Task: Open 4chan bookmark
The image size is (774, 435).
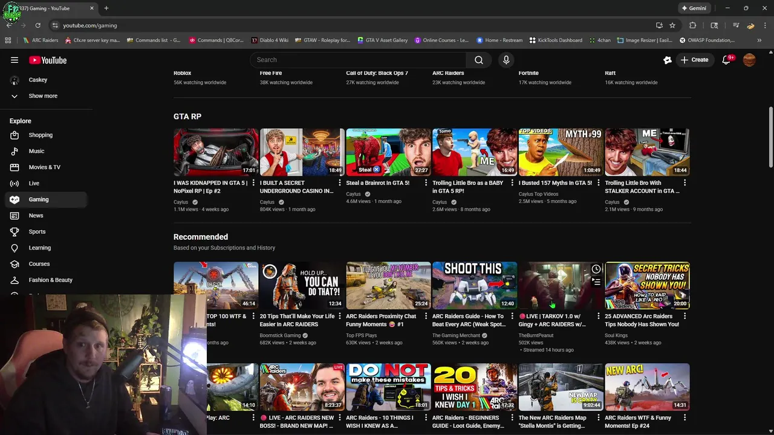Action: tap(600, 40)
